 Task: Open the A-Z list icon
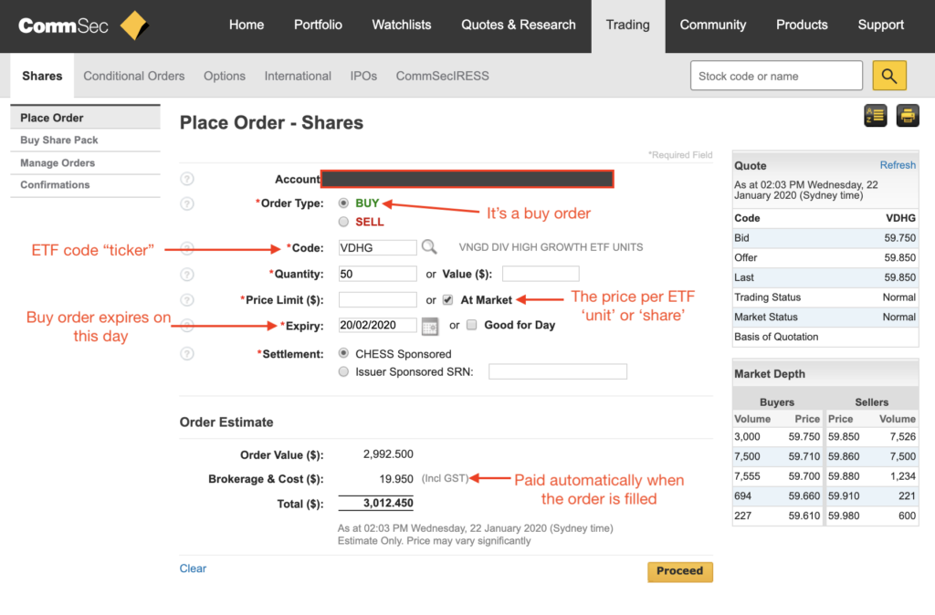click(x=876, y=116)
